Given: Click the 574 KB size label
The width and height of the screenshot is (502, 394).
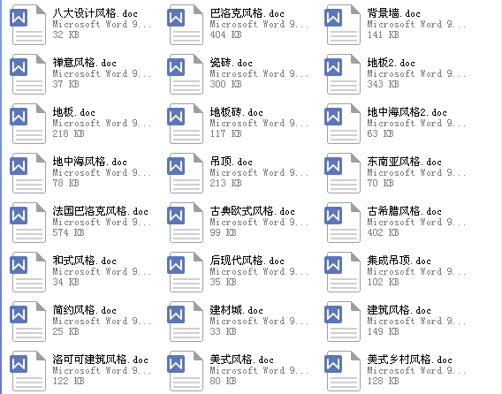Looking at the screenshot, I should point(69,232).
